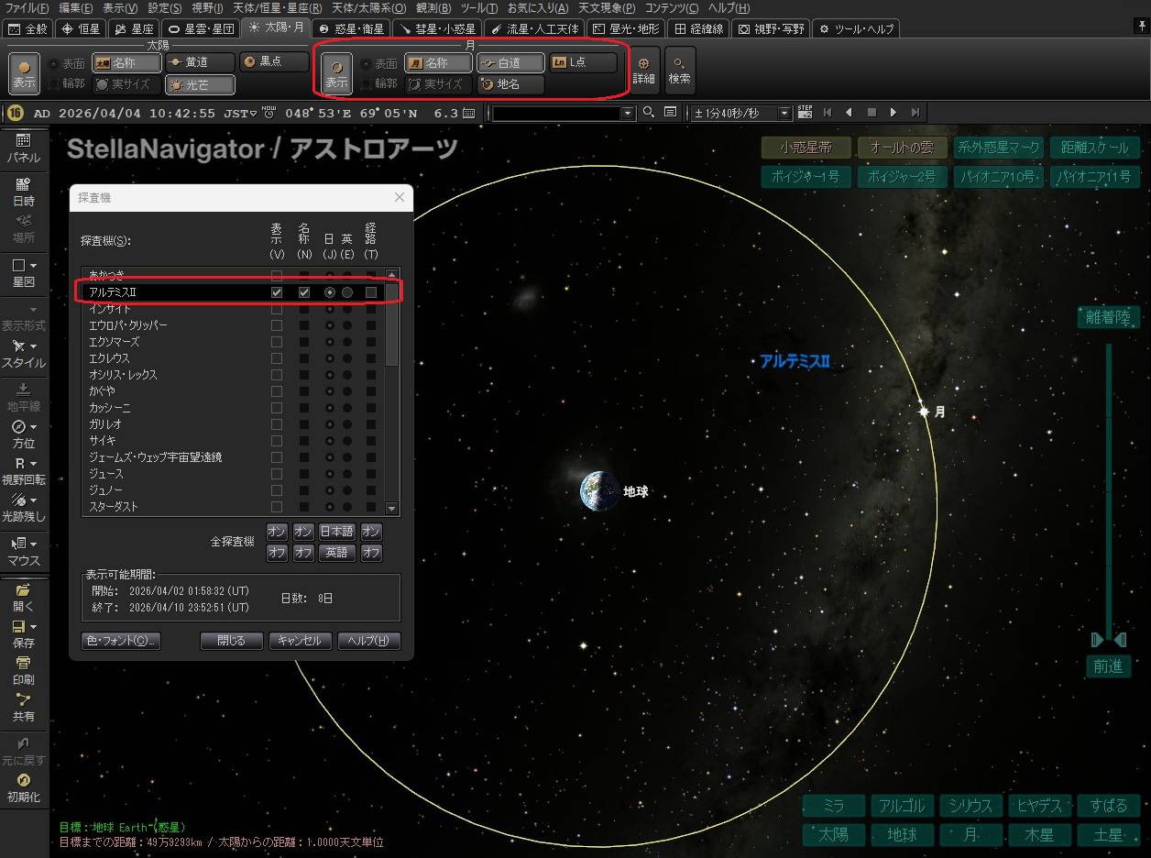The image size is (1151, 858).
Task: Click the 離着陸 distance slider handle
Action: point(1108,639)
